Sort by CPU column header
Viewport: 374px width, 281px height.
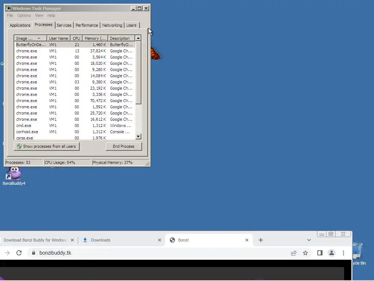click(77, 38)
